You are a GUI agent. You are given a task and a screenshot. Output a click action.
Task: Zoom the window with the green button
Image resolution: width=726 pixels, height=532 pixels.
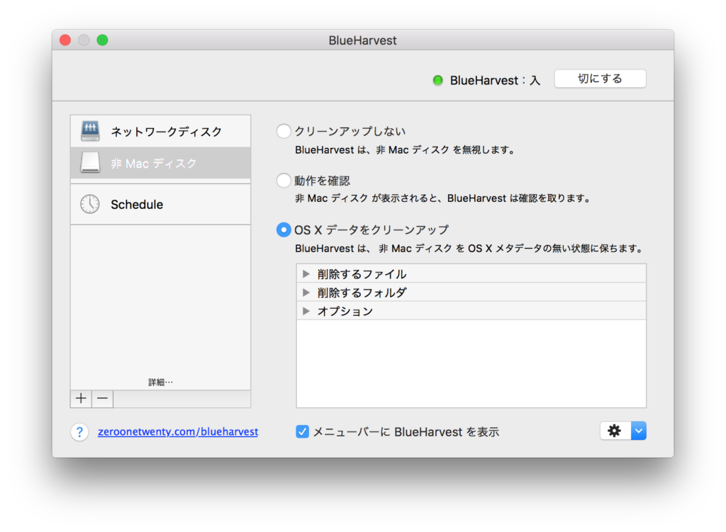point(102,40)
